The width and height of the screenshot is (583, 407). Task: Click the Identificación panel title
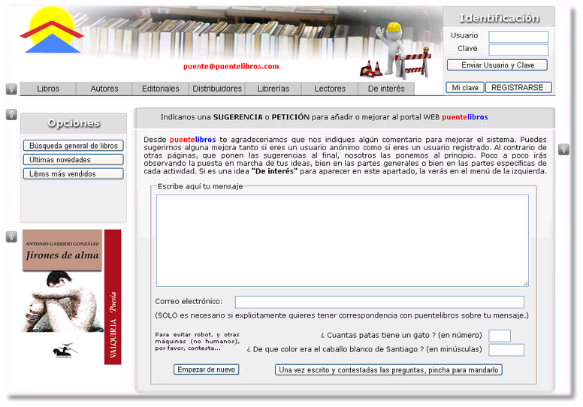(x=500, y=18)
